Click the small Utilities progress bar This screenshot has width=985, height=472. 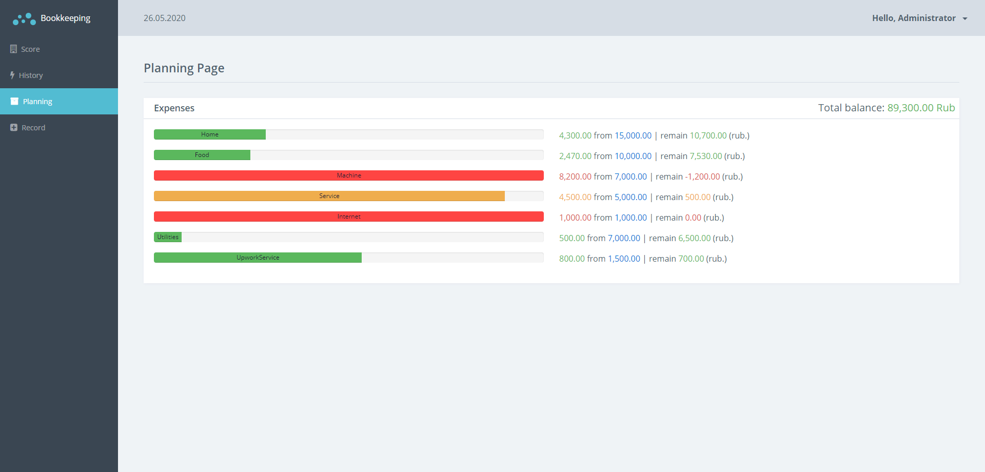(x=168, y=237)
